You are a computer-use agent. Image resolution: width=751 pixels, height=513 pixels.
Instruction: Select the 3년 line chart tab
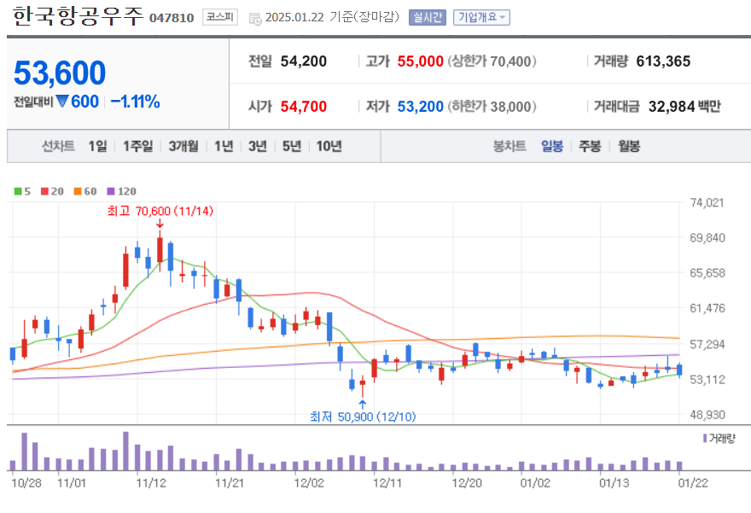[257, 146]
